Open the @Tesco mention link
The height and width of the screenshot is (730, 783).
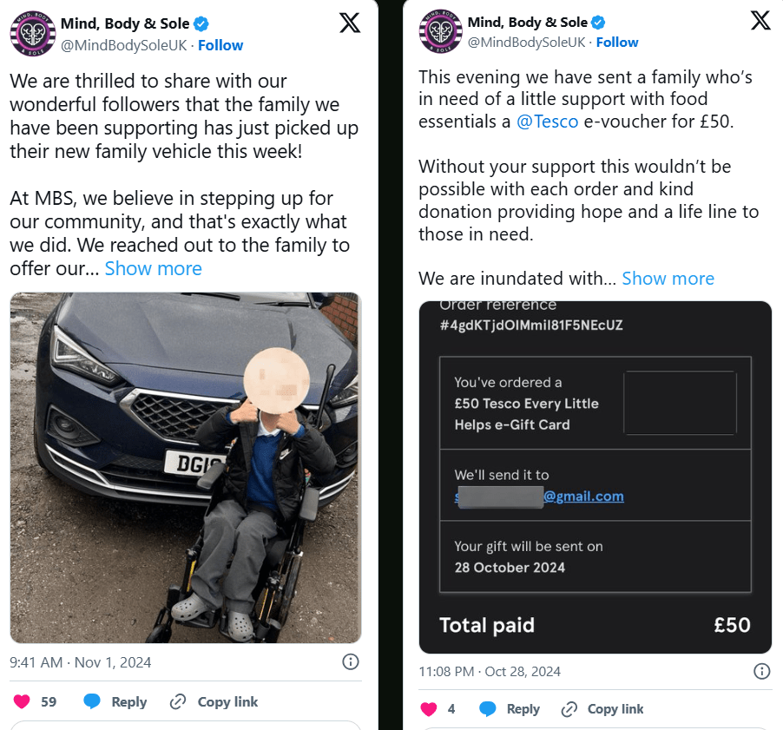click(547, 122)
